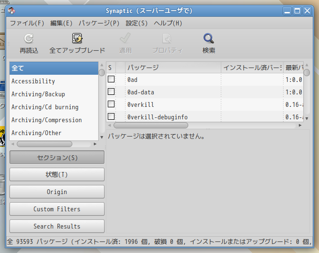Sort by the 最新バージョン column header
The height and width of the screenshot is (253, 319).
click(x=293, y=68)
